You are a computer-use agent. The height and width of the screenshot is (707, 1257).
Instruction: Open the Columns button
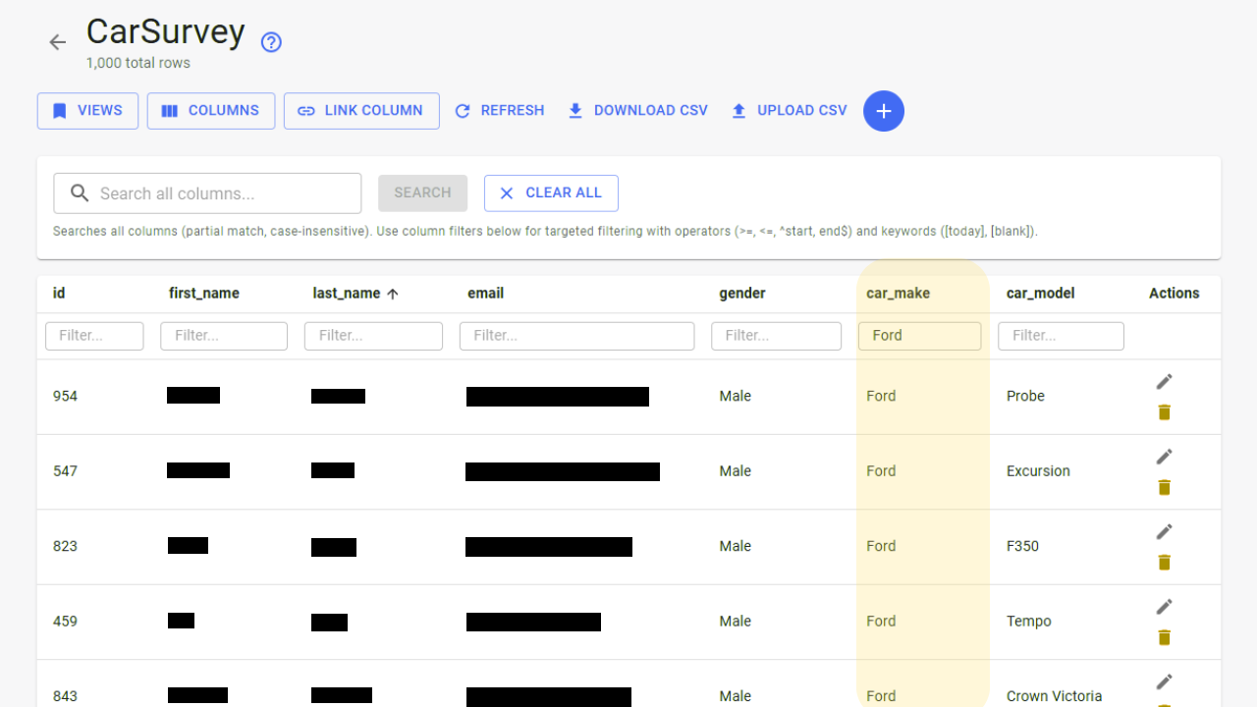[210, 111]
